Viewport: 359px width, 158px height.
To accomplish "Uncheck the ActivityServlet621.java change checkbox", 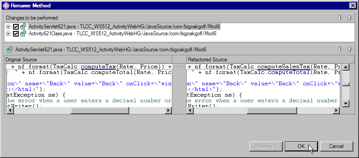I will point(16,27).
